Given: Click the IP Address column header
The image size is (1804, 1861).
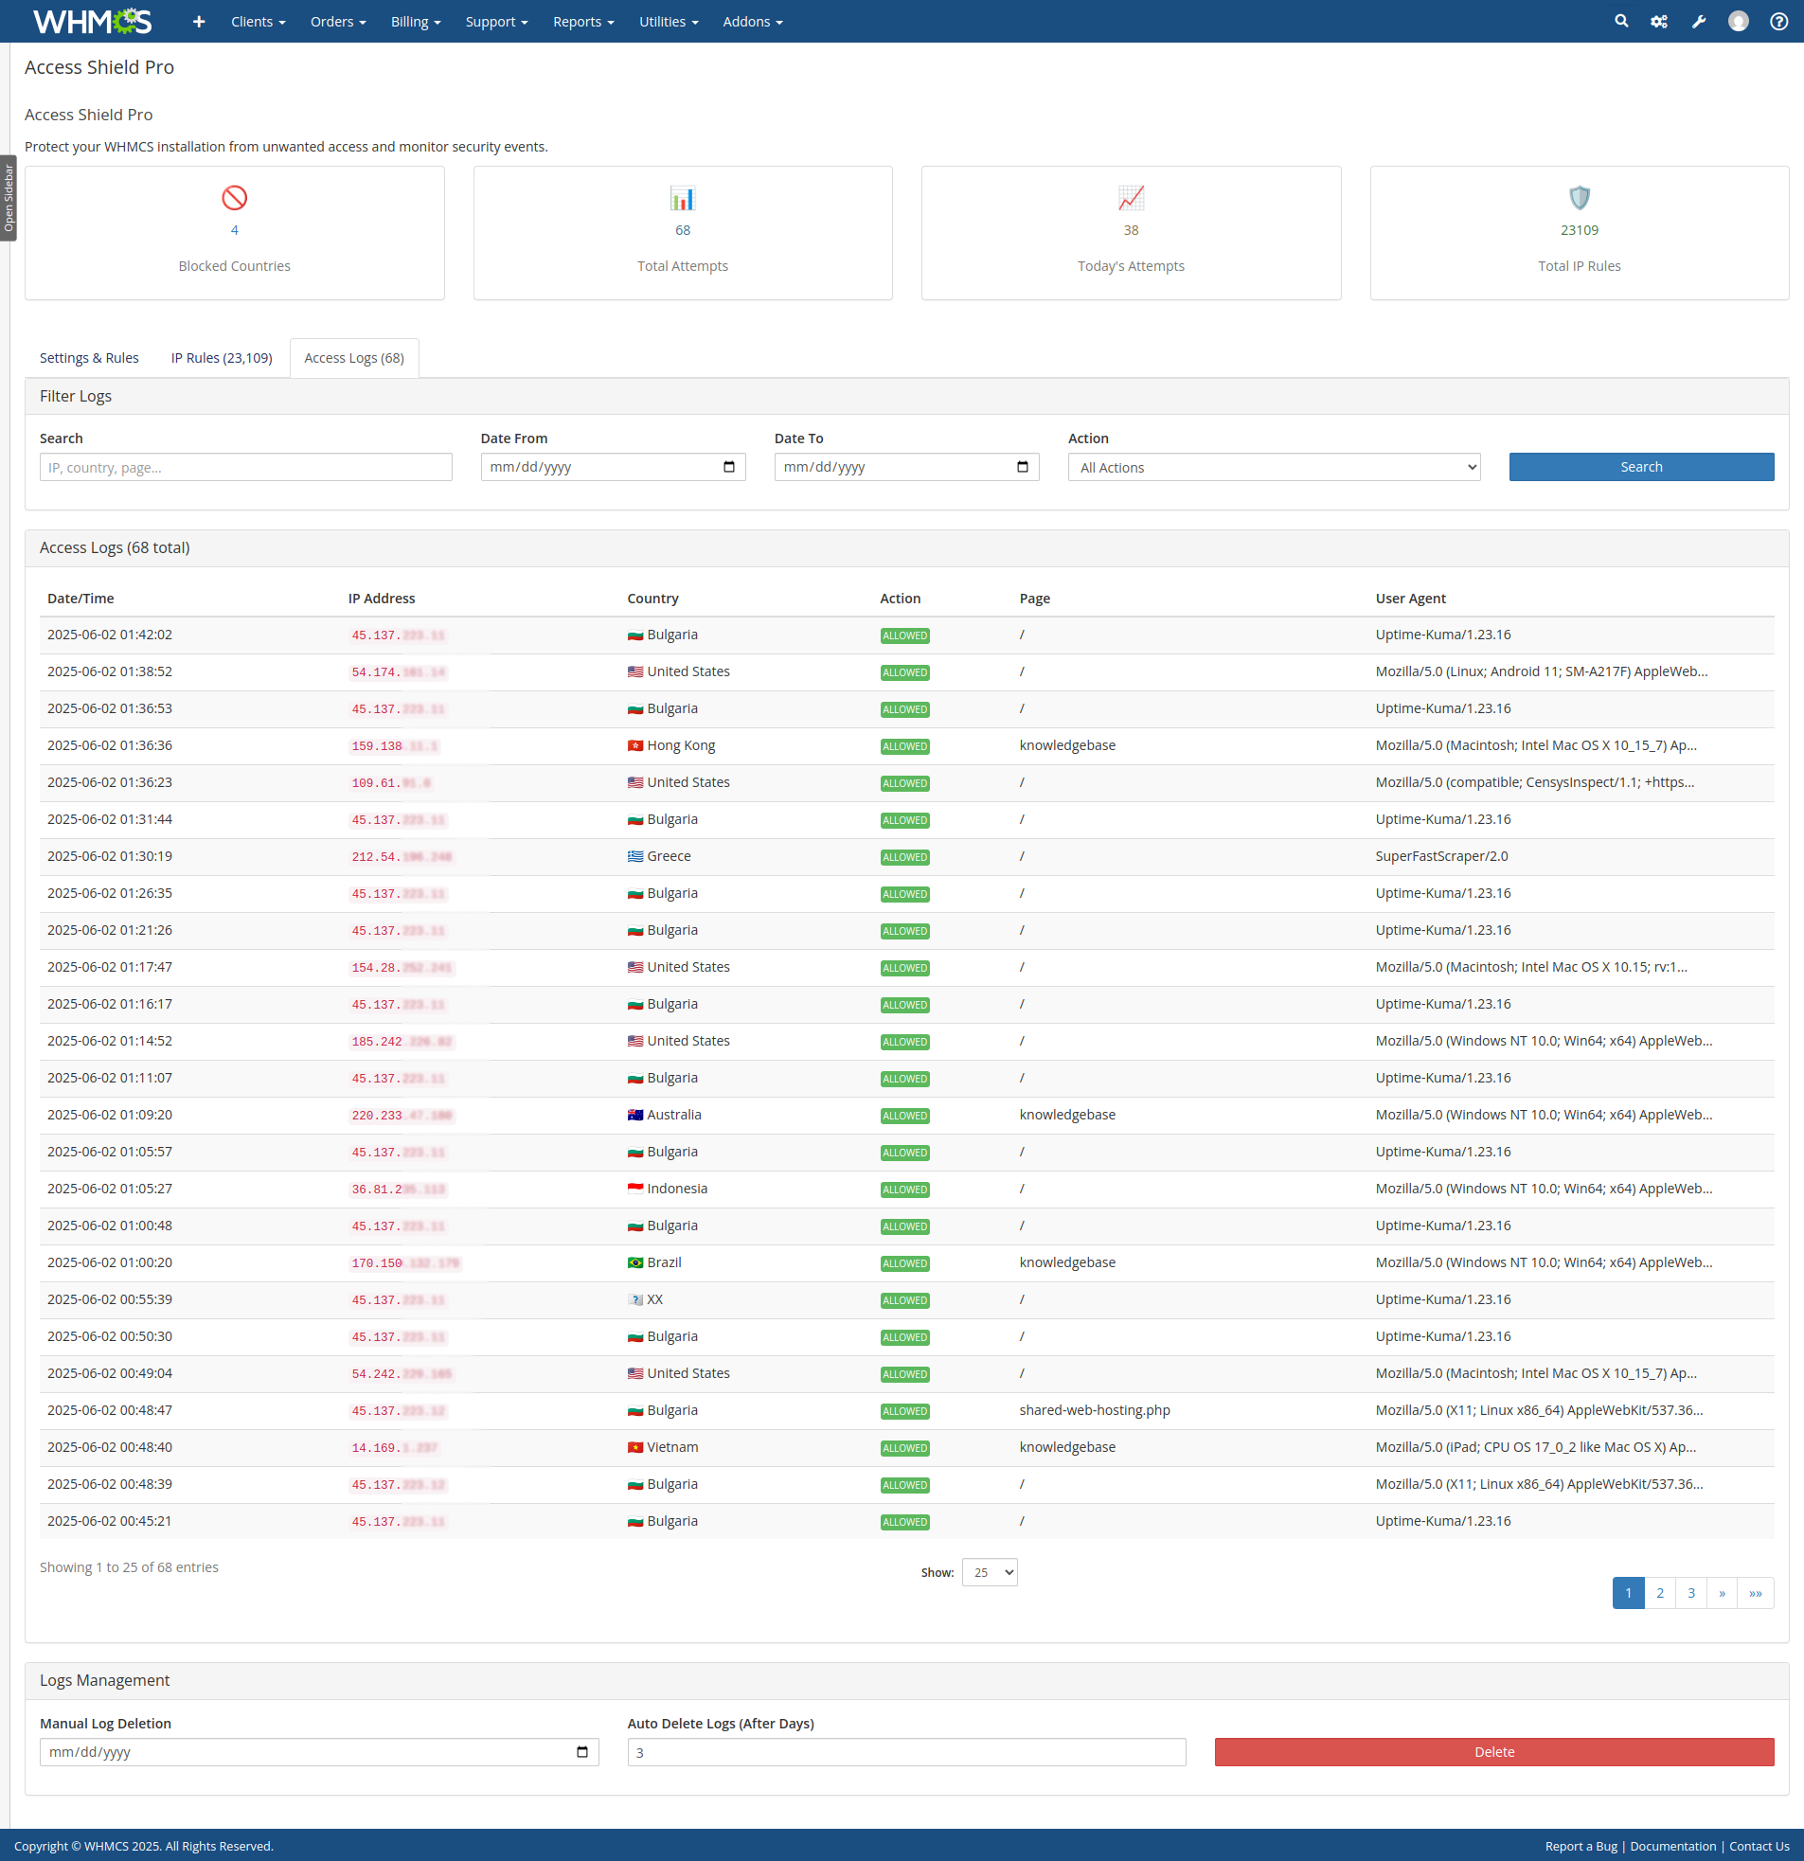Looking at the screenshot, I should (382, 599).
